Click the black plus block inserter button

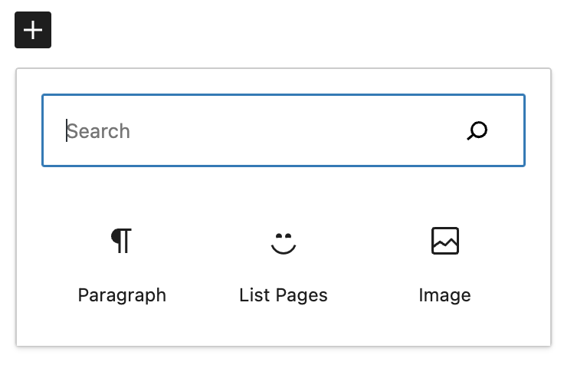(33, 30)
